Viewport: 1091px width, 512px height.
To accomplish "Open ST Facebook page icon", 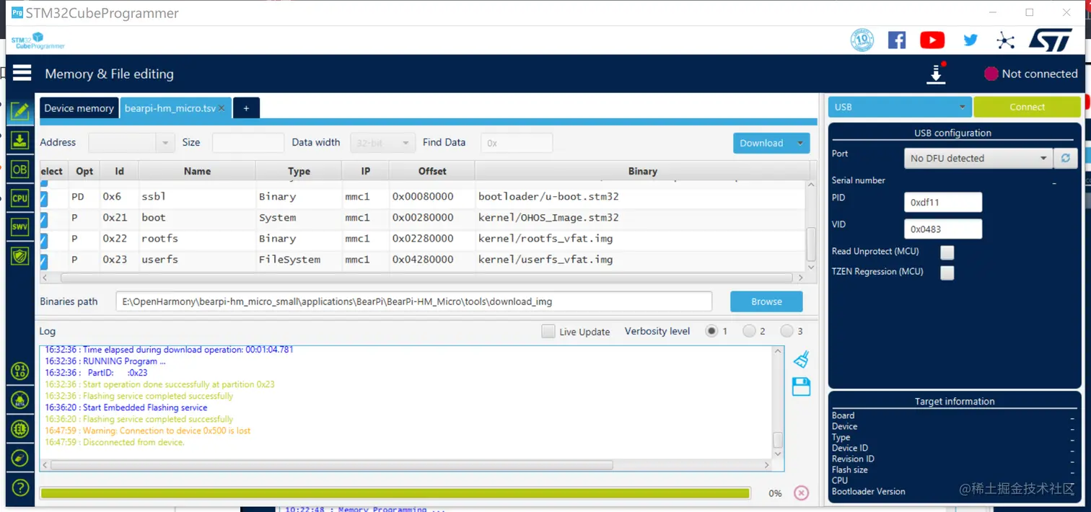I will (897, 40).
